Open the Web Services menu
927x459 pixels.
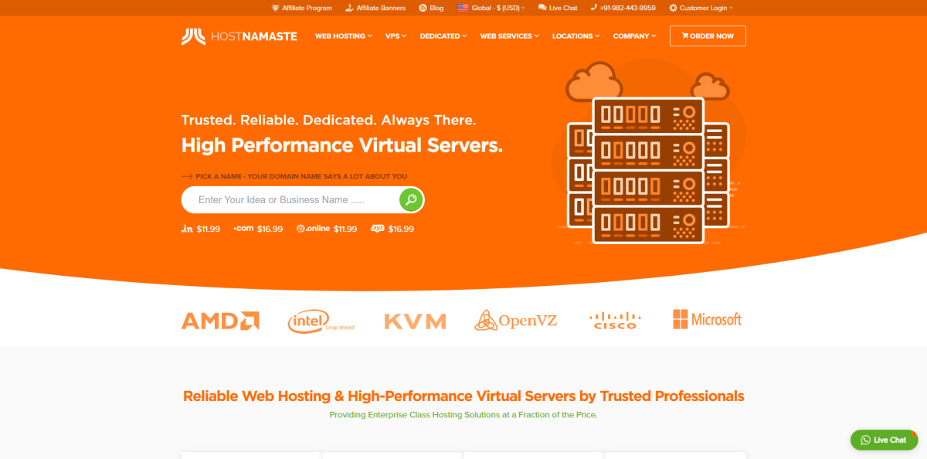pos(509,36)
